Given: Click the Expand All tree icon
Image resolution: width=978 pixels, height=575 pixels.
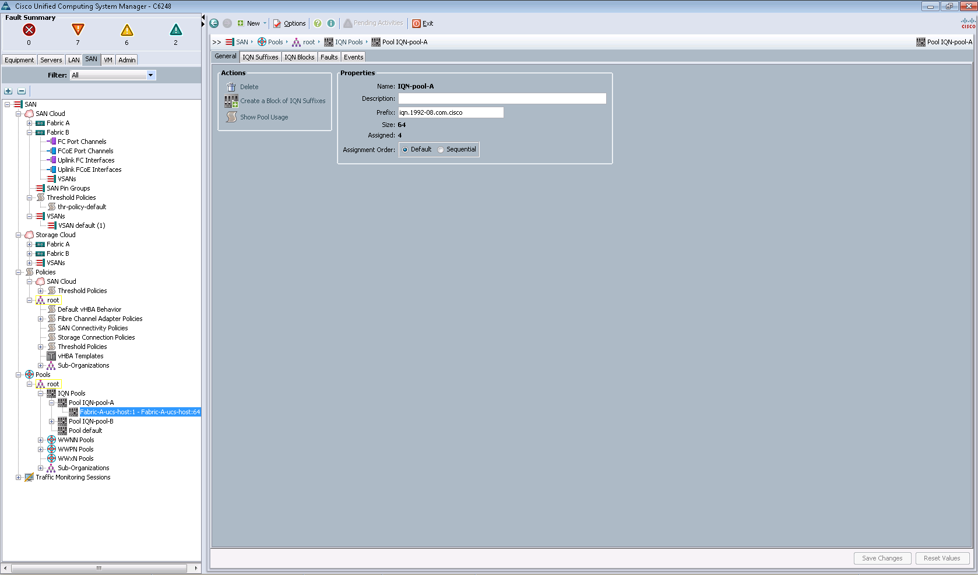Looking at the screenshot, I should click(8, 91).
